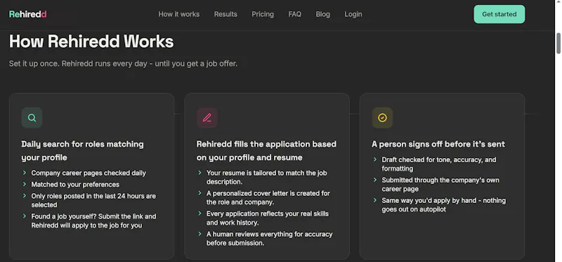Click the page vertical scrollbar thumb
562x262 pixels.
pos(558,44)
